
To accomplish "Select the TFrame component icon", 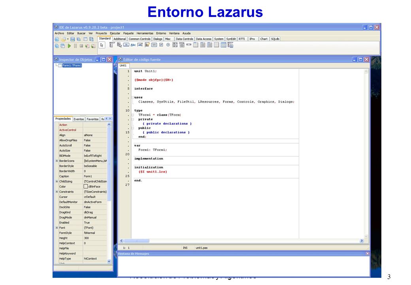I will (x=223, y=45).
